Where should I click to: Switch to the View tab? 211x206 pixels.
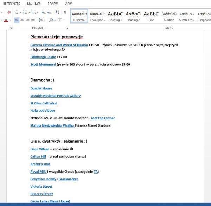click(68, 4)
